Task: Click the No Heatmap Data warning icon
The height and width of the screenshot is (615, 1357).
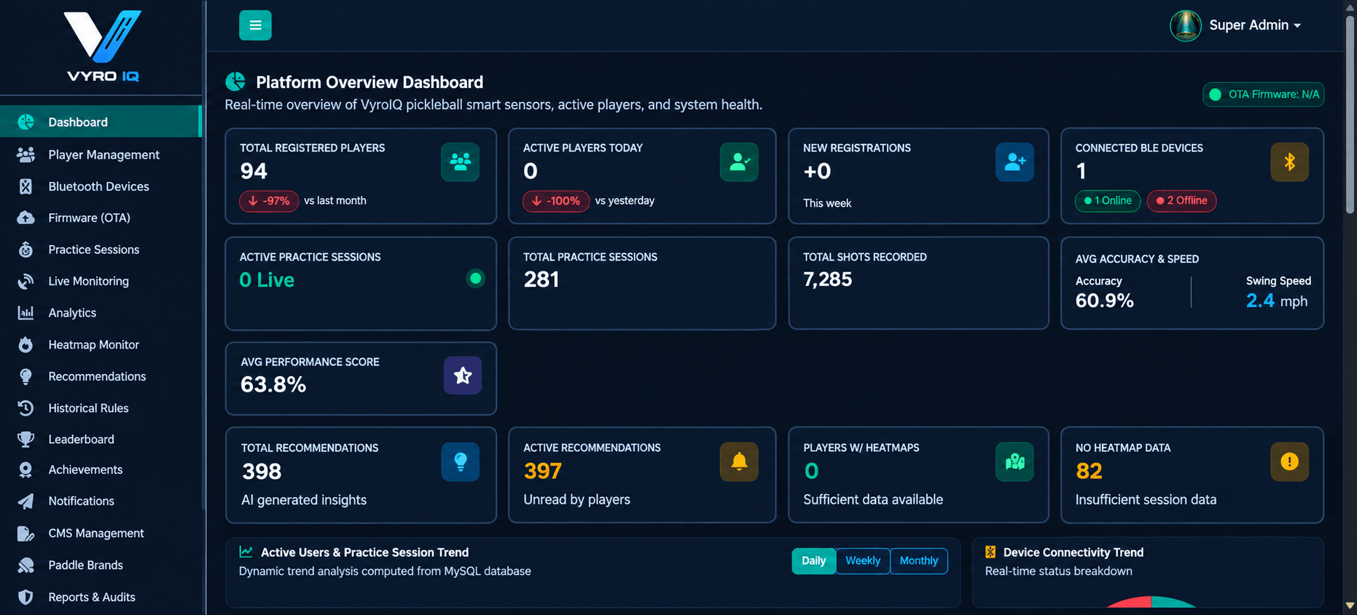Action: coord(1289,461)
